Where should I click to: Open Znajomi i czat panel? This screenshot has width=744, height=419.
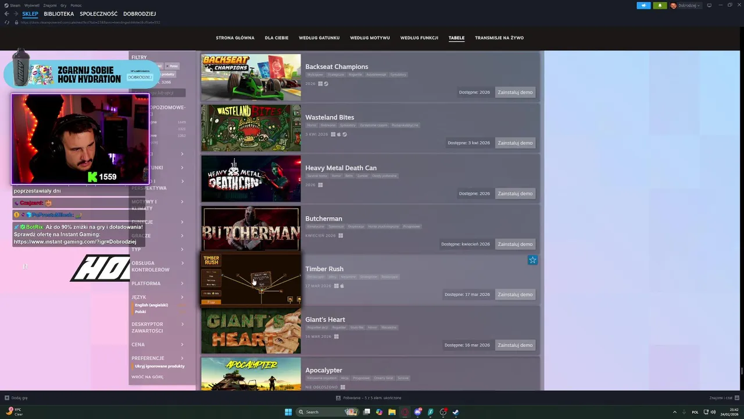(720, 398)
